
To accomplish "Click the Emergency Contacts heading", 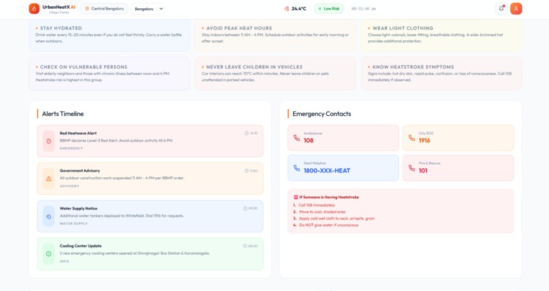I will pos(321,114).
